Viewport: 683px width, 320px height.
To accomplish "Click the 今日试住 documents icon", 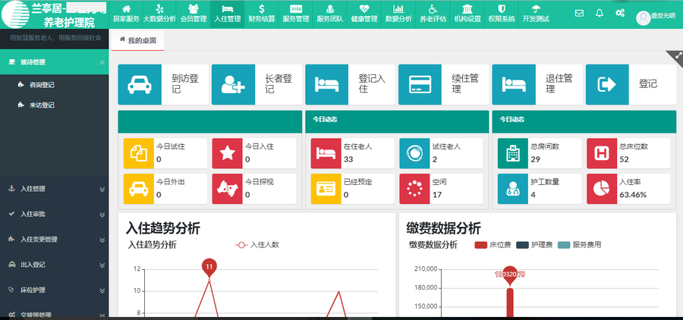I will [139, 153].
